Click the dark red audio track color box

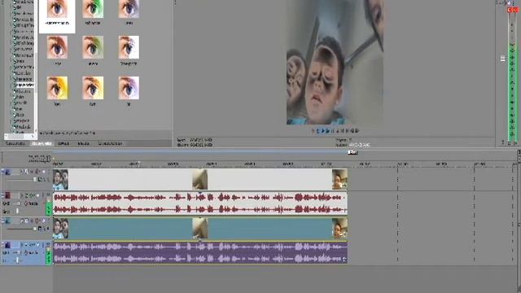point(7,195)
